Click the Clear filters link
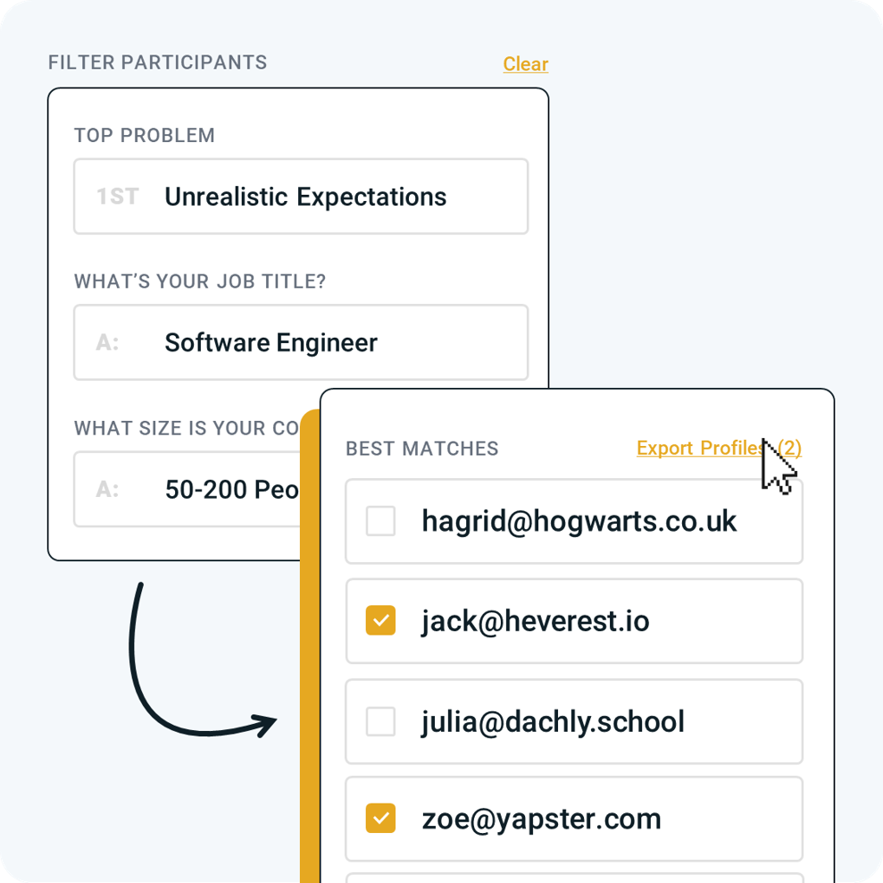Viewport: 883px width, 883px height. point(525,64)
